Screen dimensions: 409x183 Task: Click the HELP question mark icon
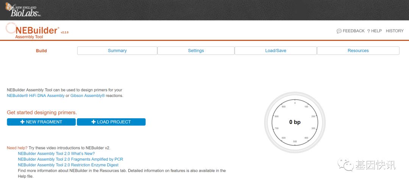pyautogui.click(x=368, y=31)
